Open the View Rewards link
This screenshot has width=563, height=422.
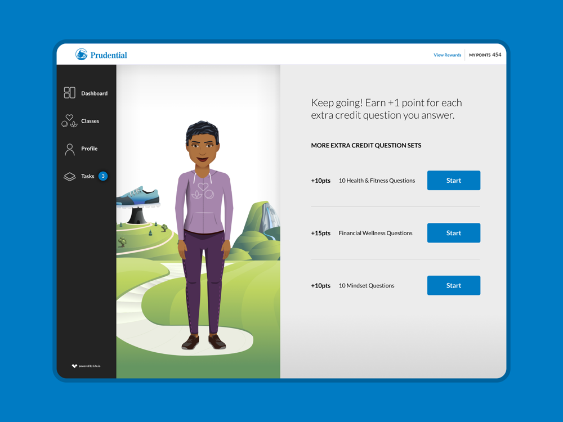(x=447, y=55)
